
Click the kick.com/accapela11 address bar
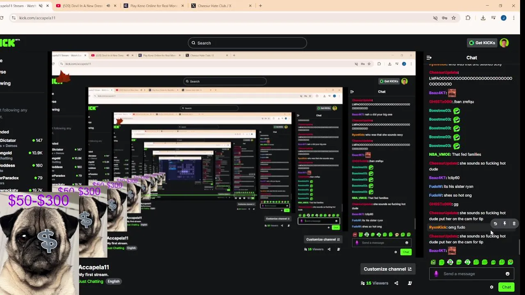point(221,18)
